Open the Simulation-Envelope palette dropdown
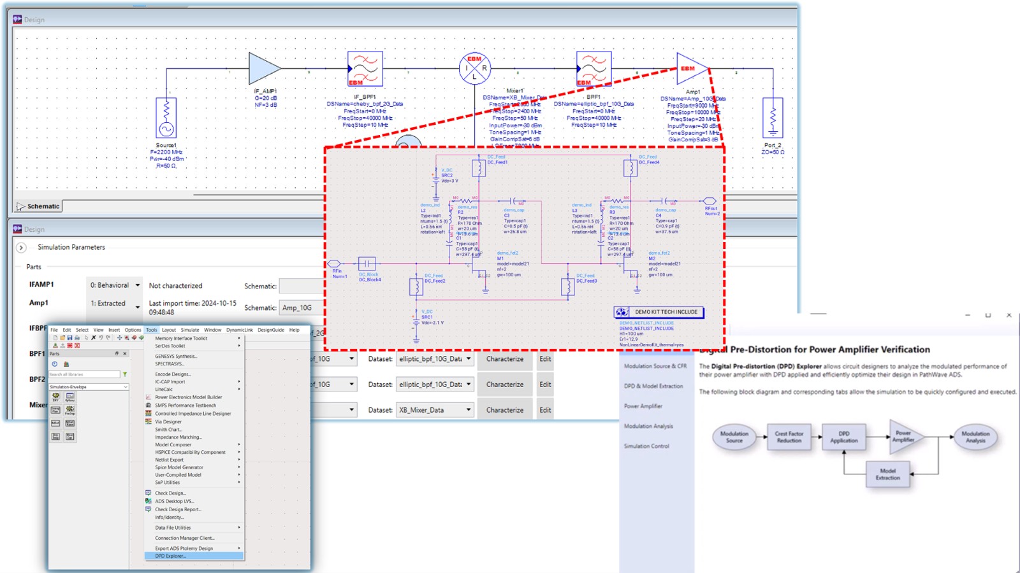This screenshot has width=1020, height=573. point(89,387)
